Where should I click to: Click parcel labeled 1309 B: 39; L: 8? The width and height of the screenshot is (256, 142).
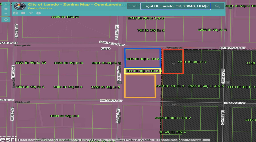click(65, 116)
